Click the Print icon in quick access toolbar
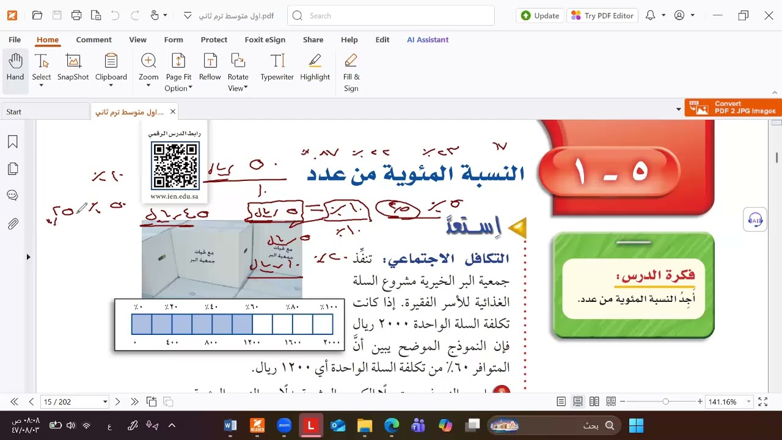 pyautogui.click(x=76, y=16)
